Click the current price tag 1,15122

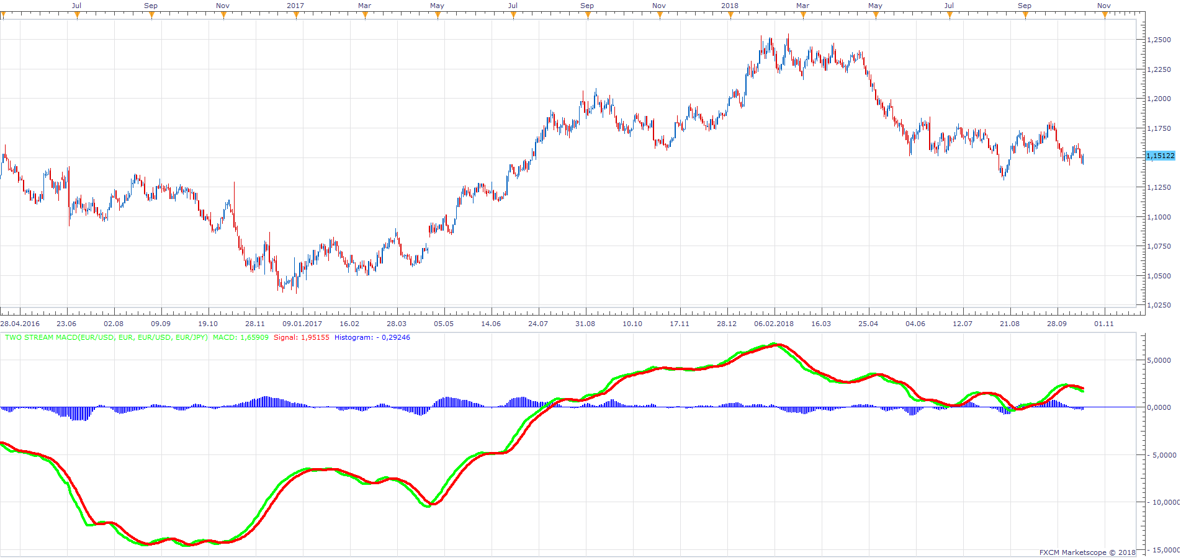tap(1161, 156)
